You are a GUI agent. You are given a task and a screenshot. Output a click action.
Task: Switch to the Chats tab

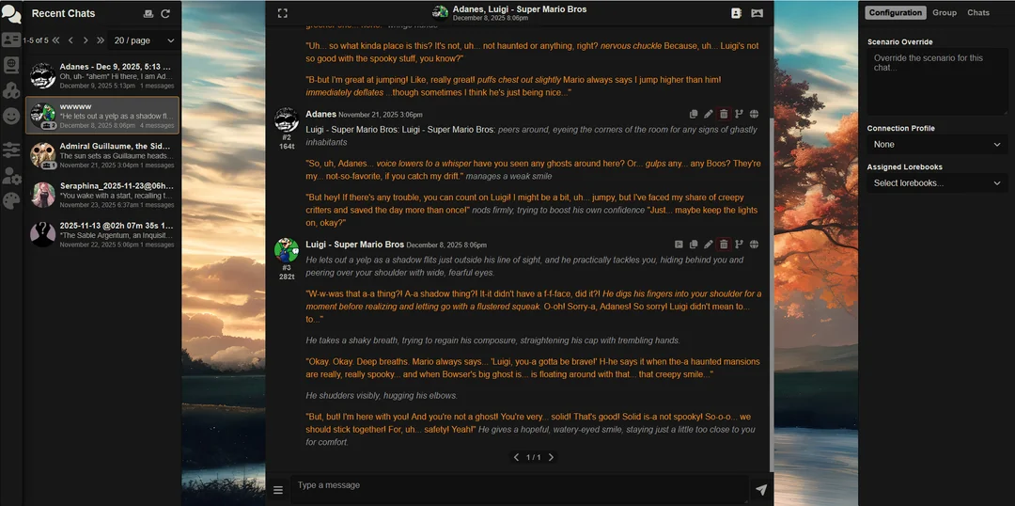pos(978,12)
